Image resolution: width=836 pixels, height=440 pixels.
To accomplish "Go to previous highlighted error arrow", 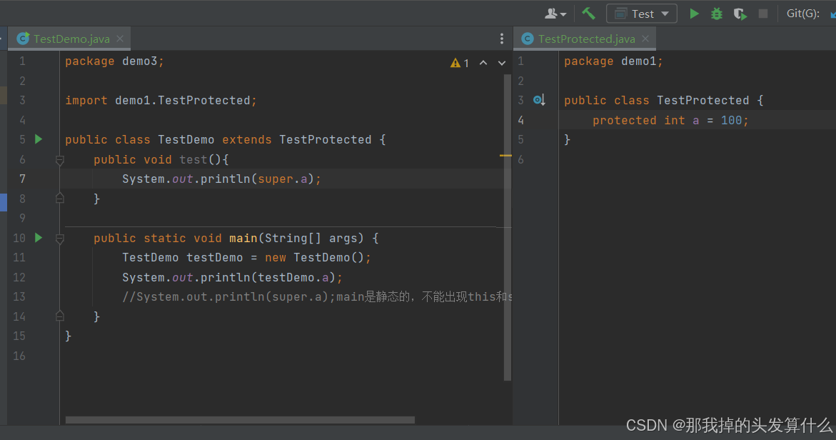I will click(x=483, y=63).
